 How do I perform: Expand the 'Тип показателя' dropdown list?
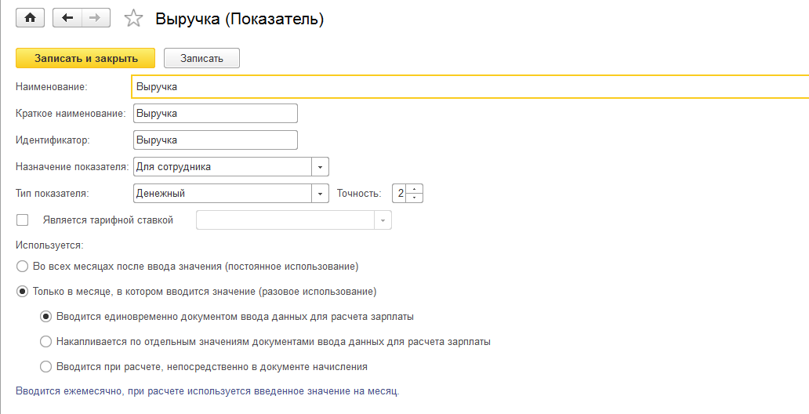point(320,193)
